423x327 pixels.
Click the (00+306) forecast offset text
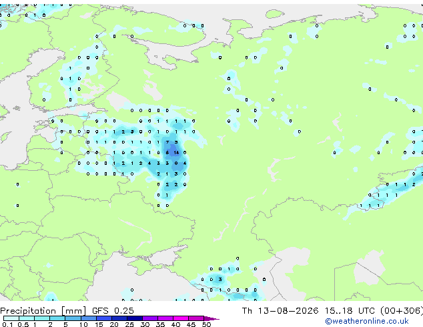(402, 311)
